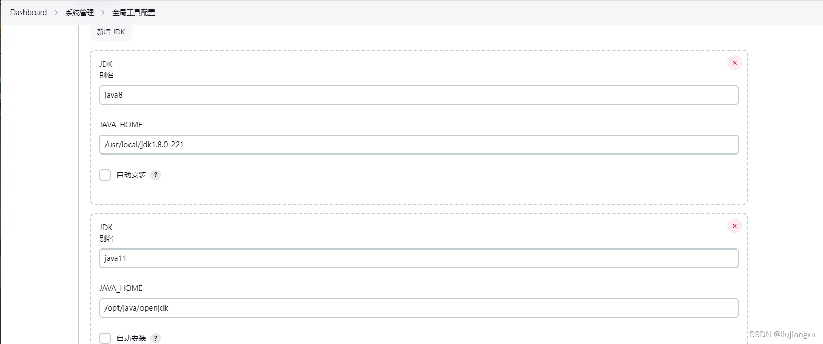Open the help icon next to java11 自动安装
823x344 pixels.
pos(155,338)
